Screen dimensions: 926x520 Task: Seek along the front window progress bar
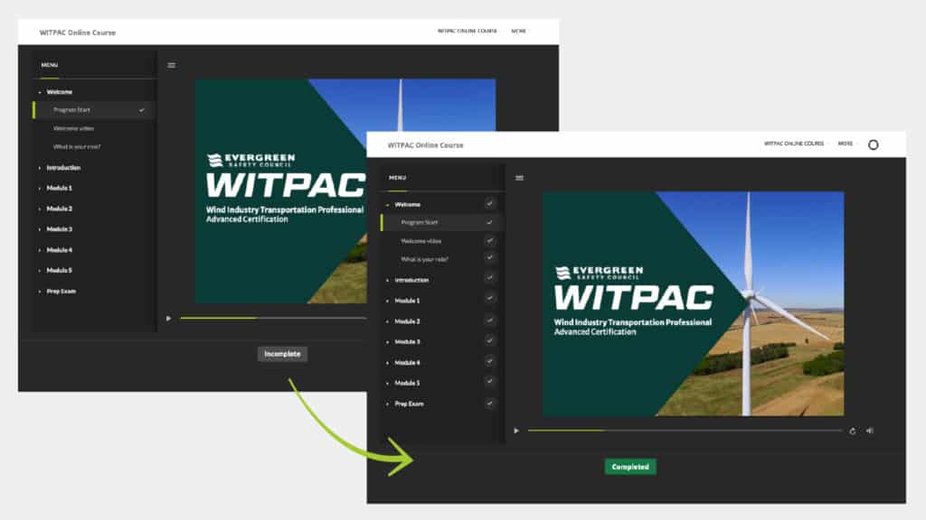tap(685, 431)
